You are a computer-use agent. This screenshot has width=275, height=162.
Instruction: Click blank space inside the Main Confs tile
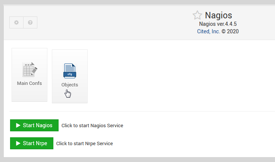29,94
